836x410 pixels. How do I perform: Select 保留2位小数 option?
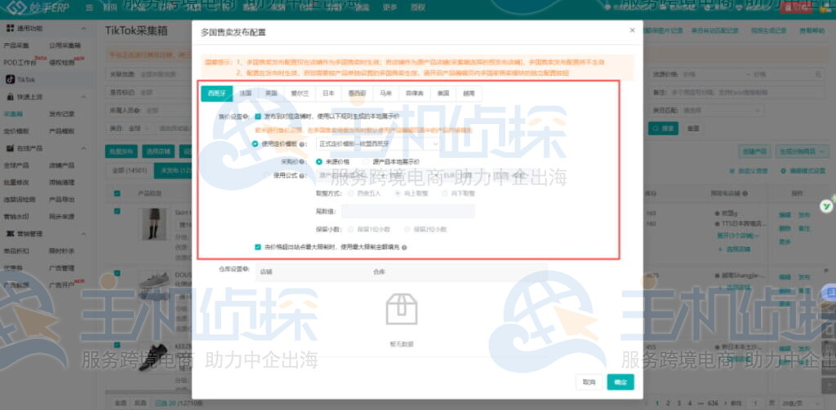click(x=407, y=230)
